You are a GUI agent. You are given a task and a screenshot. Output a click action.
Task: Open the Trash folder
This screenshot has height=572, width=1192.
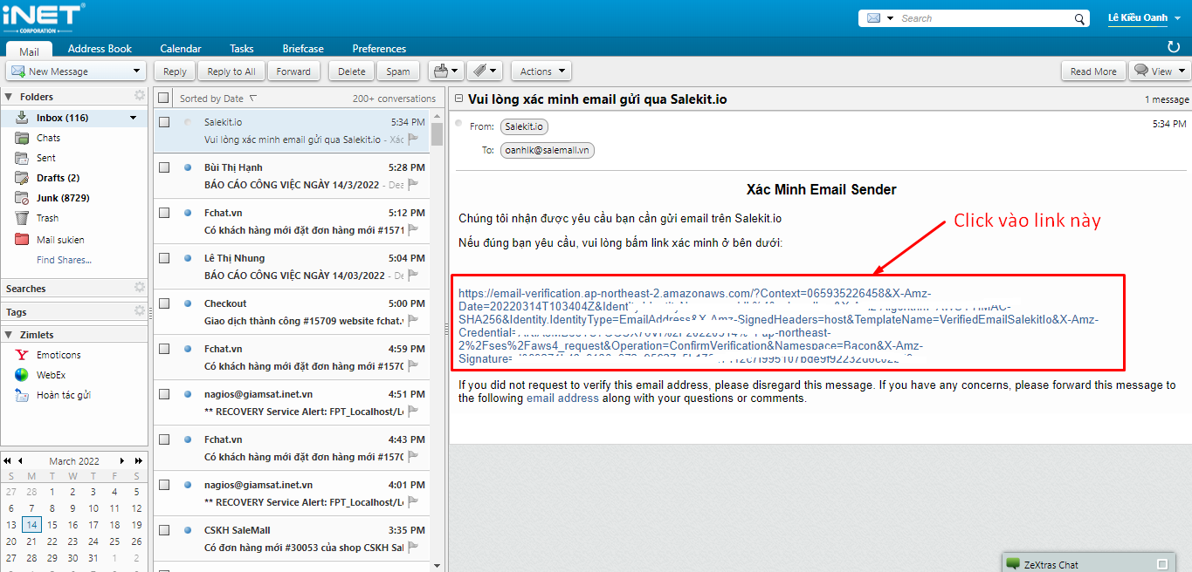pyautogui.click(x=47, y=218)
